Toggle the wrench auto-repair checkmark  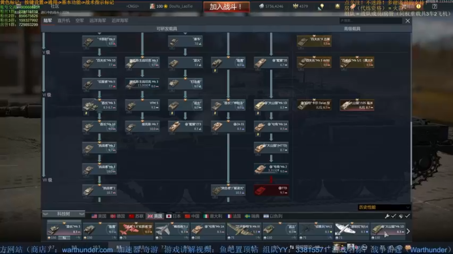(394, 216)
